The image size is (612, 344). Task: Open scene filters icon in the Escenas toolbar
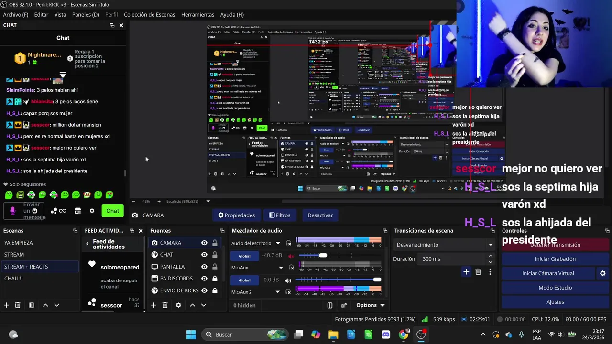coord(31,305)
